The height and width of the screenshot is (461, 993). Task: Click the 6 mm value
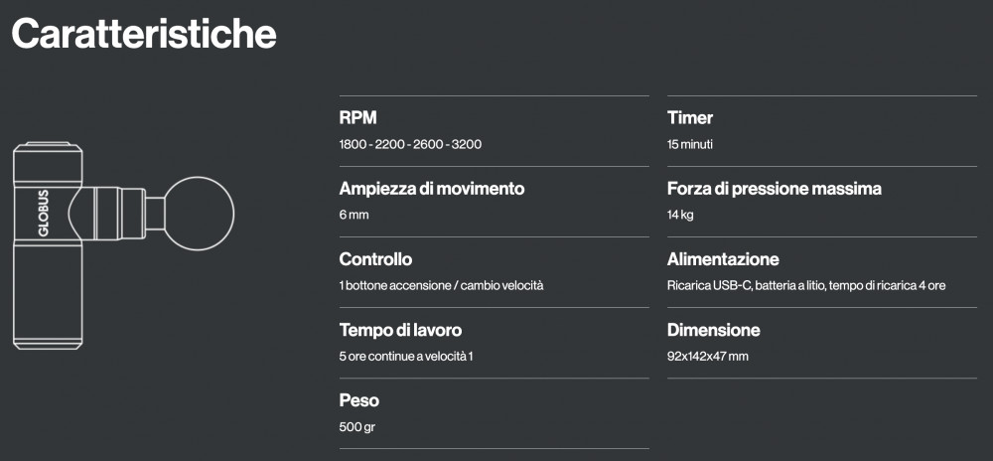tap(354, 215)
